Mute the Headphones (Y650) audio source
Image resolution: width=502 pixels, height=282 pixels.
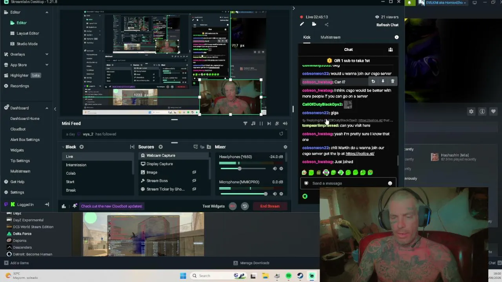pos(275,168)
